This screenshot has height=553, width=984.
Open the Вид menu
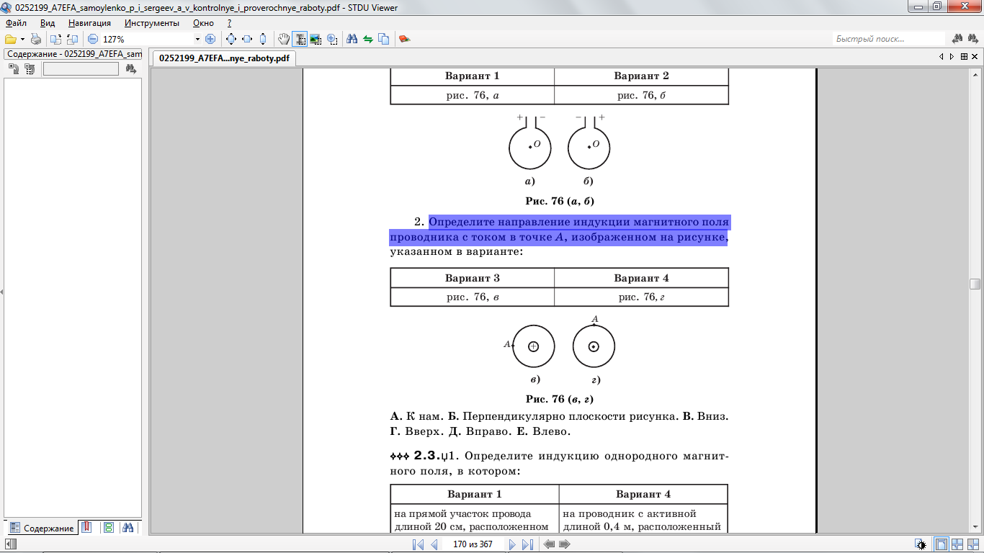click(48, 23)
